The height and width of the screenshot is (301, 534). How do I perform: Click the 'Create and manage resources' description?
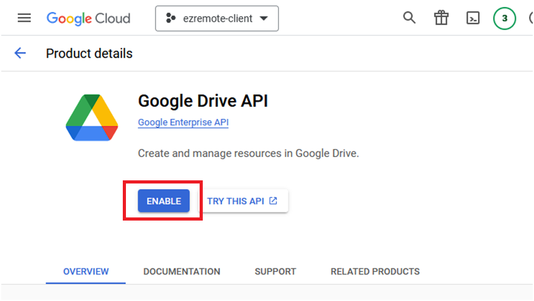pos(248,153)
